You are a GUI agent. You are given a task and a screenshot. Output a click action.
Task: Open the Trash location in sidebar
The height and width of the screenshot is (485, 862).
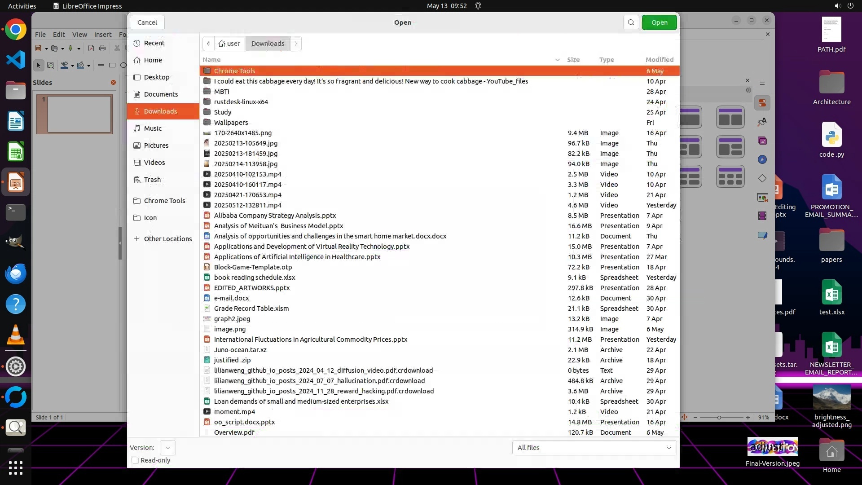pyautogui.click(x=152, y=180)
